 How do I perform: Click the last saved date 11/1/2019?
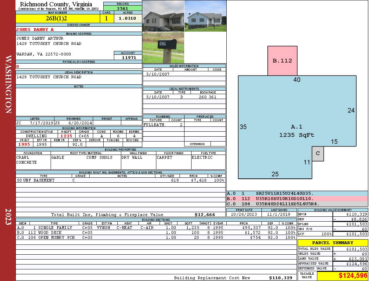click(279, 215)
